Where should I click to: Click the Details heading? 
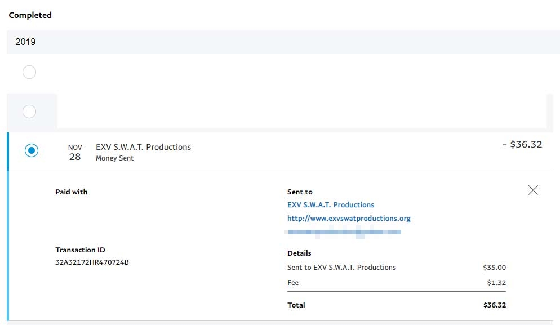[299, 253]
